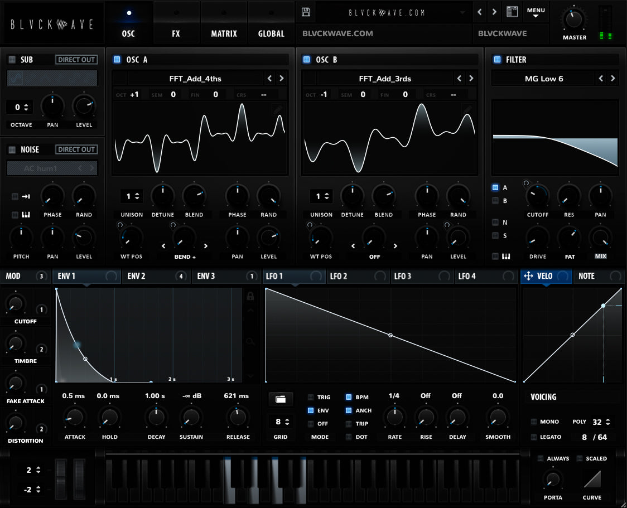Open the preset folder browser in LFO 1 panel
Viewport: 627px width, 508px height.
[x=281, y=399]
